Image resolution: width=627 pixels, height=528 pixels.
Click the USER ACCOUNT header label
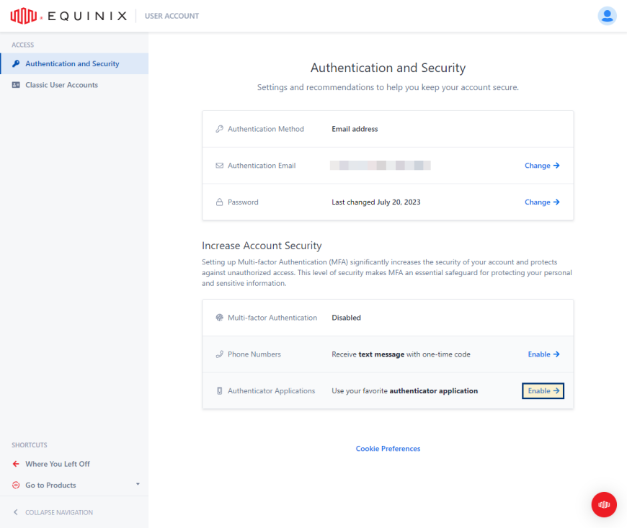(x=172, y=16)
